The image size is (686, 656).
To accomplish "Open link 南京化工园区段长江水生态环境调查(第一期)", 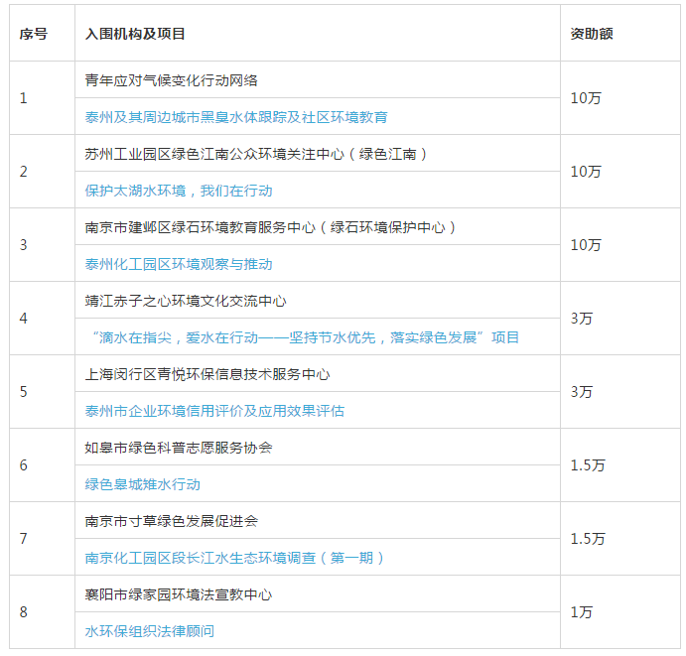I will coord(234,558).
